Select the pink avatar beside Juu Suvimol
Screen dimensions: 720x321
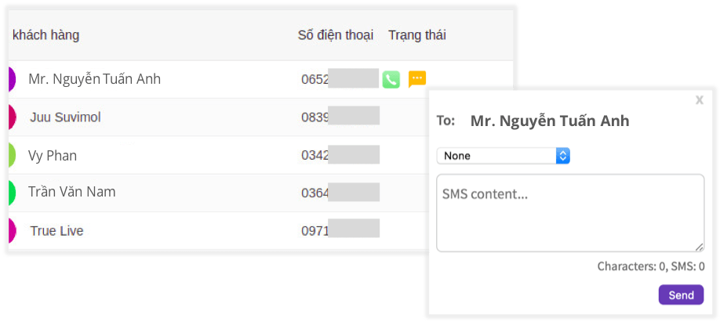[x=12, y=117]
